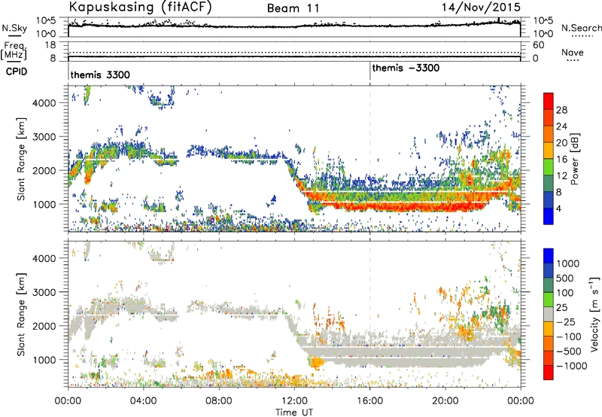This screenshot has height=417, width=602.
Task: Click the gray band of the velocity colorbar
Action: pyautogui.click(x=549, y=314)
